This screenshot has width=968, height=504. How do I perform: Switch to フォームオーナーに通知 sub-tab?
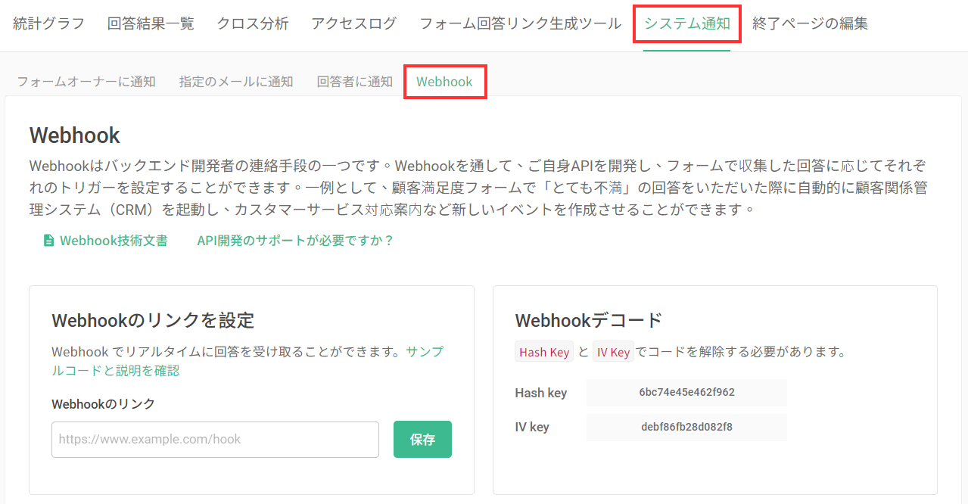click(x=86, y=82)
